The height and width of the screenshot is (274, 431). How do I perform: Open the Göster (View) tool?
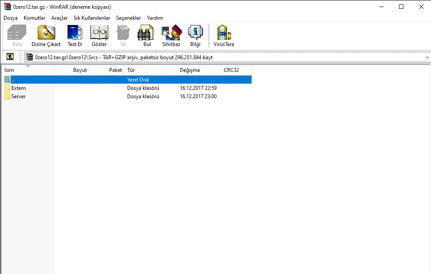99,36
